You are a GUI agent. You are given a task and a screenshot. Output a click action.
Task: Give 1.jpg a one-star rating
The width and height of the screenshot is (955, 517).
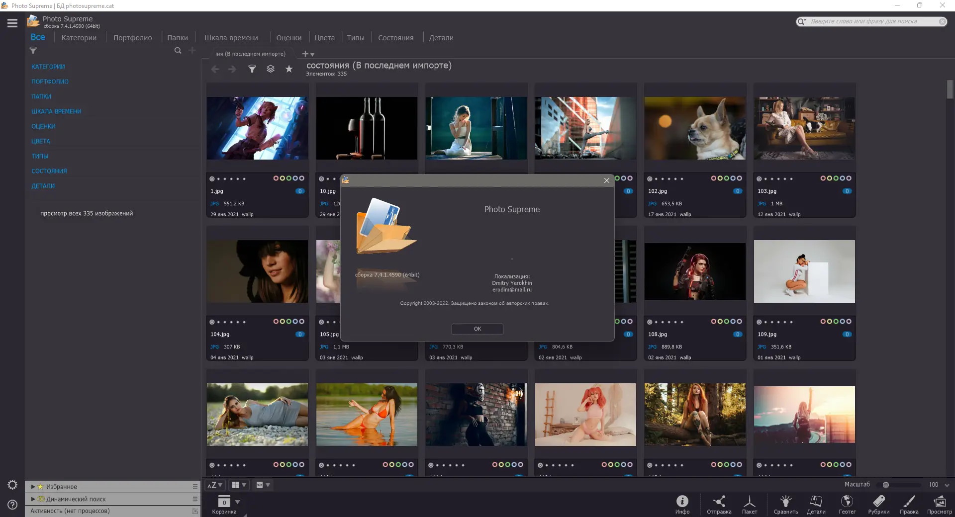(218, 179)
